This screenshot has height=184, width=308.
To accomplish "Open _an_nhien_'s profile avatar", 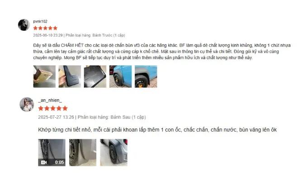I will 27,105.
